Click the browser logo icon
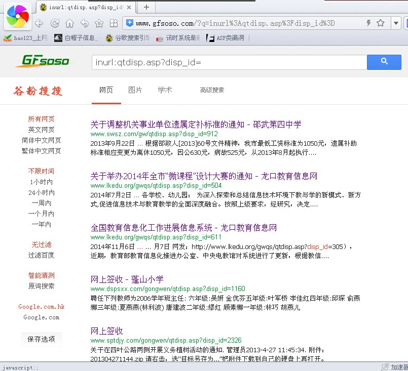The height and width of the screenshot is (371, 408). [18, 16]
